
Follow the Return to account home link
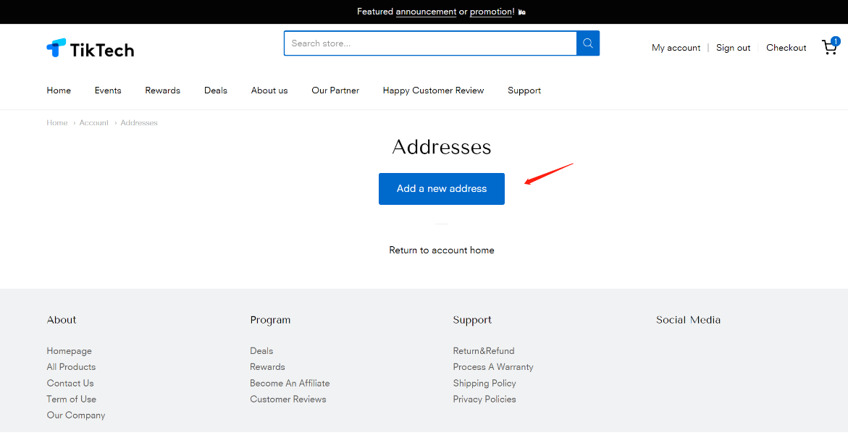click(x=442, y=250)
